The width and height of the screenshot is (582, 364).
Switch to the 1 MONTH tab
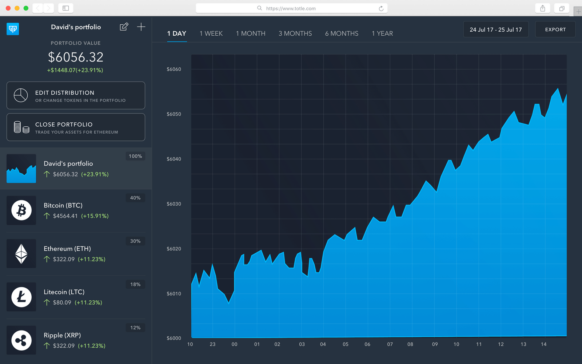[251, 33]
